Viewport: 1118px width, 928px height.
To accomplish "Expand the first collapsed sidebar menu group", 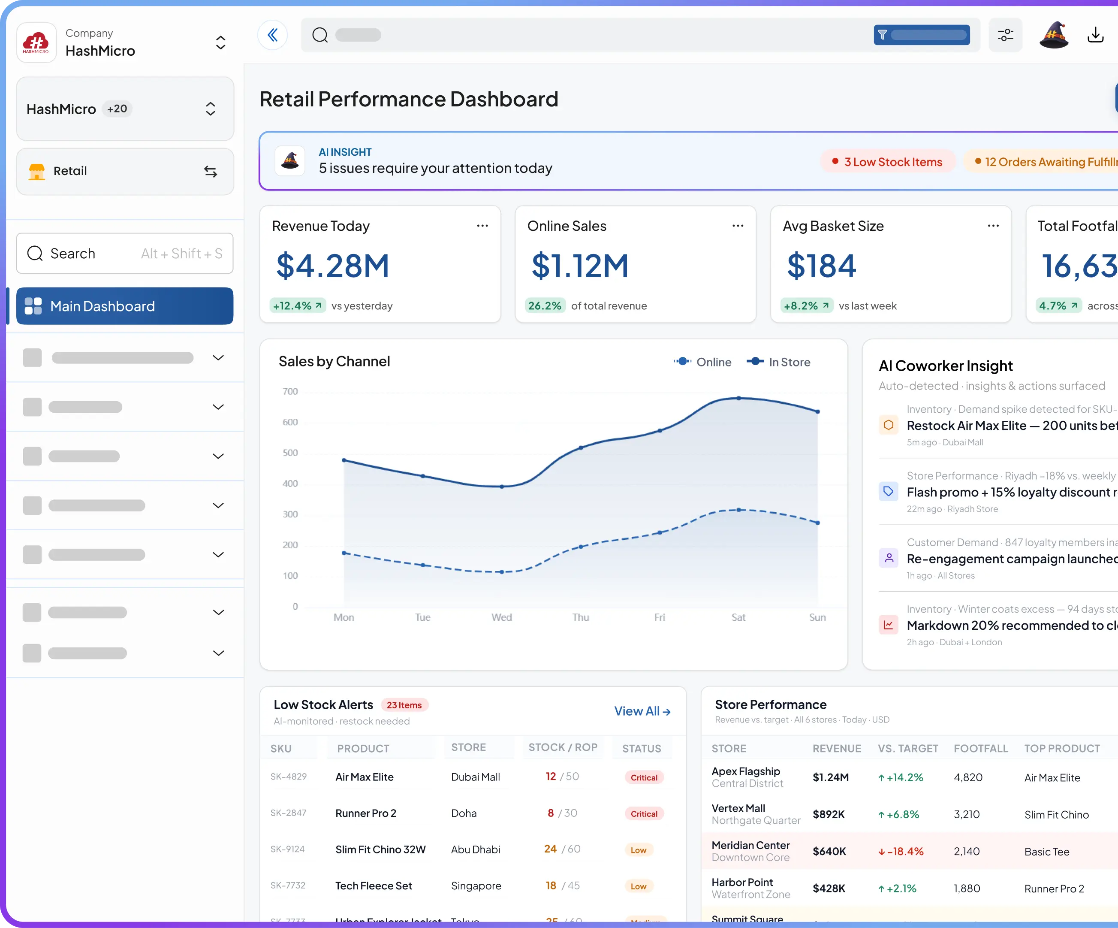I will pos(218,358).
